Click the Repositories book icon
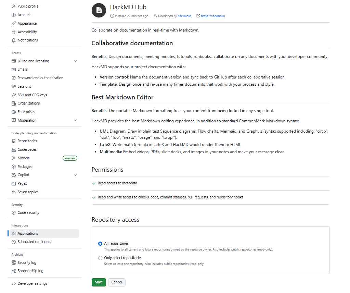The image size is (350, 293). click(14, 141)
